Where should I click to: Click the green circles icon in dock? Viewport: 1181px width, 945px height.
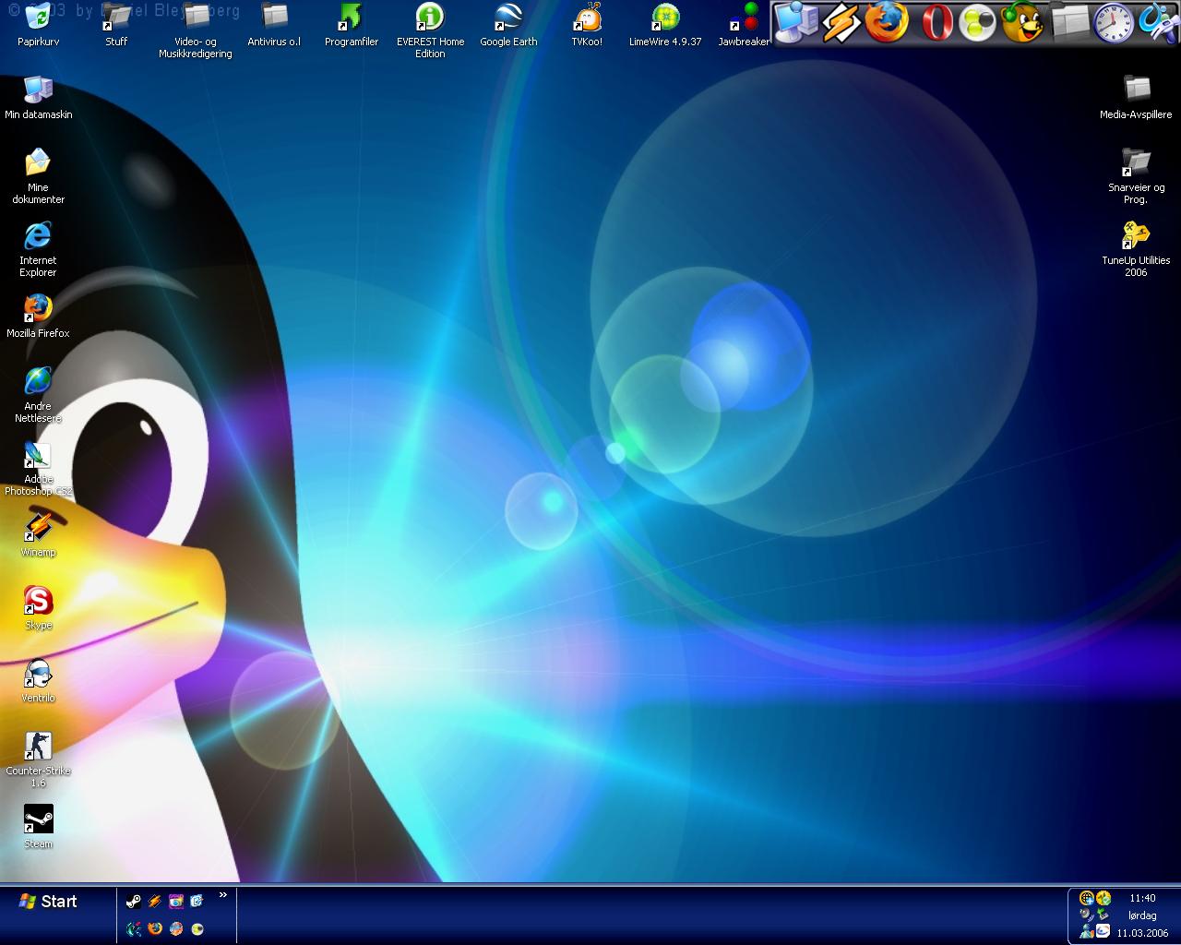pos(977,24)
